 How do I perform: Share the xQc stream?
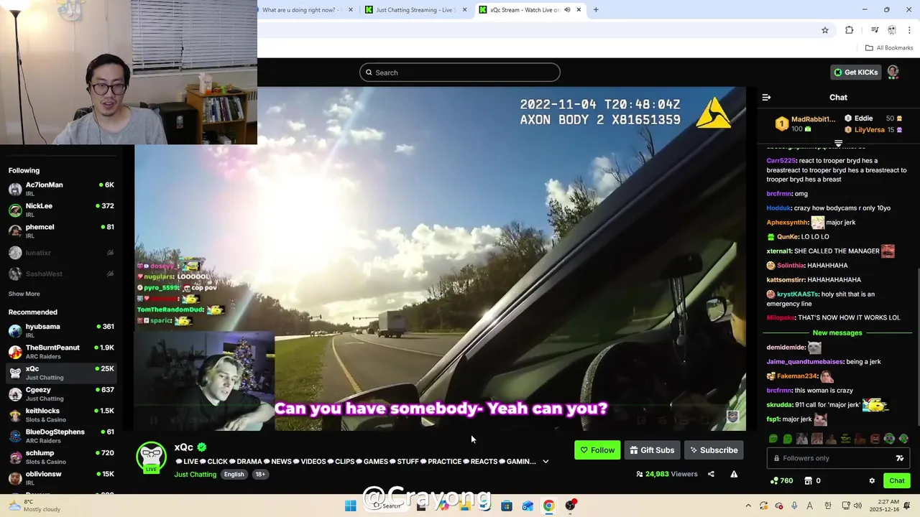[x=711, y=474]
